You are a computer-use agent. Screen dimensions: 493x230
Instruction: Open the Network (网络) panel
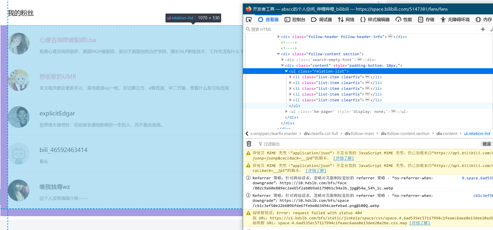click(x=346, y=20)
